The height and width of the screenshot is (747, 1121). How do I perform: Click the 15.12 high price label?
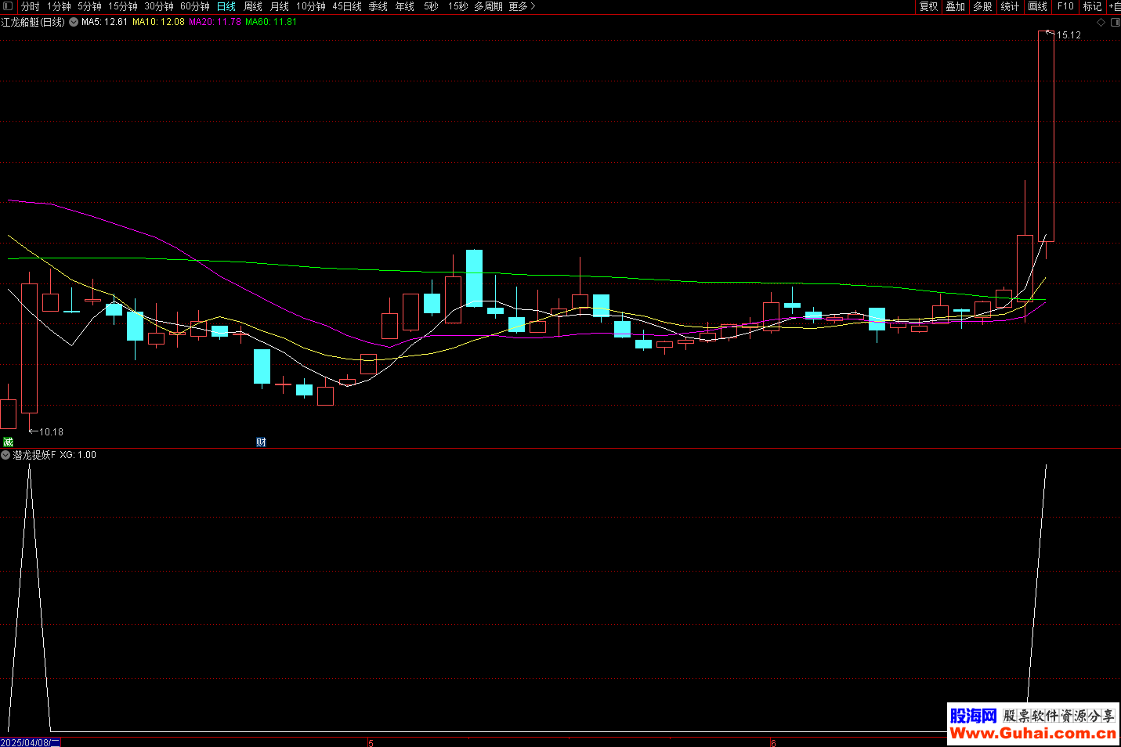(x=1069, y=35)
